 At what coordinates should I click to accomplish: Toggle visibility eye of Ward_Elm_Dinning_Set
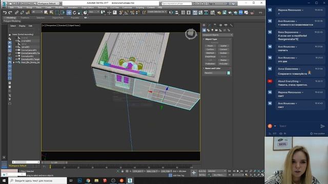click(x=16, y=62)
